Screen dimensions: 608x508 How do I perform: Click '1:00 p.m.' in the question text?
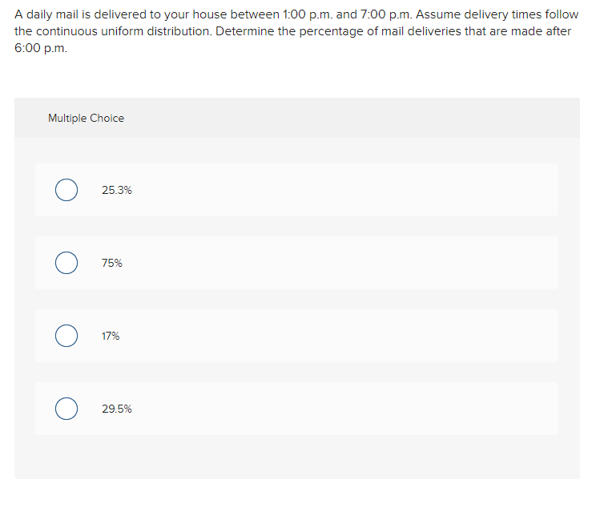point(308,14)
